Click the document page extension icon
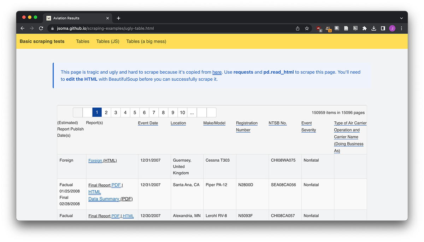The height and width of the screenshot is (242, 424). pos(346,28)
